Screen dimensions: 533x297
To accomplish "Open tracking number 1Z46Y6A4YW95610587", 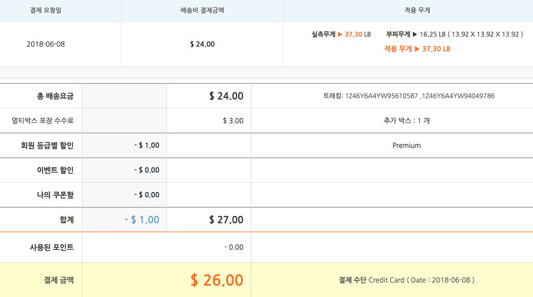I will pyautogui.click(x=384, y=96).
